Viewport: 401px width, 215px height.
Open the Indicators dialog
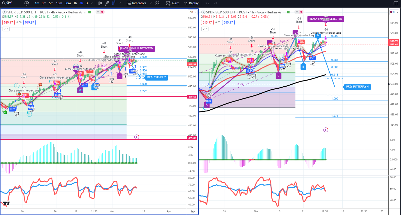[137, 3]
